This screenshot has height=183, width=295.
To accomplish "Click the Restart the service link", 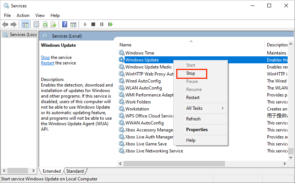I will pos(48,63).
